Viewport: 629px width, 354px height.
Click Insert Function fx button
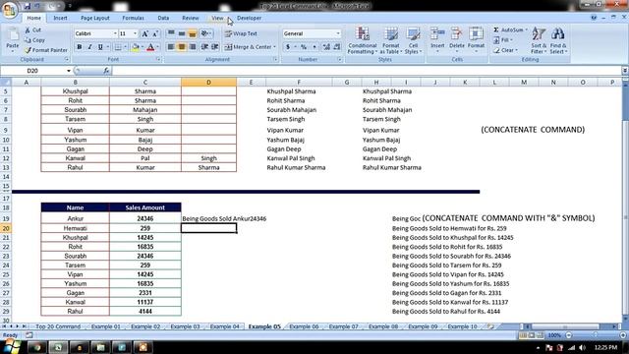(106, 71)
